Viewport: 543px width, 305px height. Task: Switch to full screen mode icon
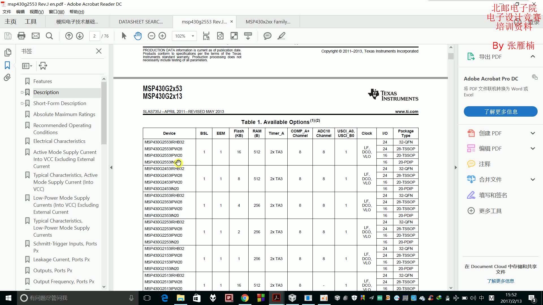[234, 36]
